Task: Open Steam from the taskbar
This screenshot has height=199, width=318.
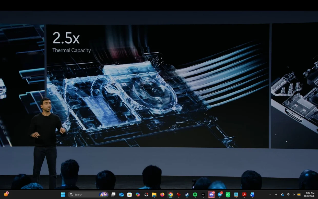Action: pyautogui.click(x=187, y=195)
